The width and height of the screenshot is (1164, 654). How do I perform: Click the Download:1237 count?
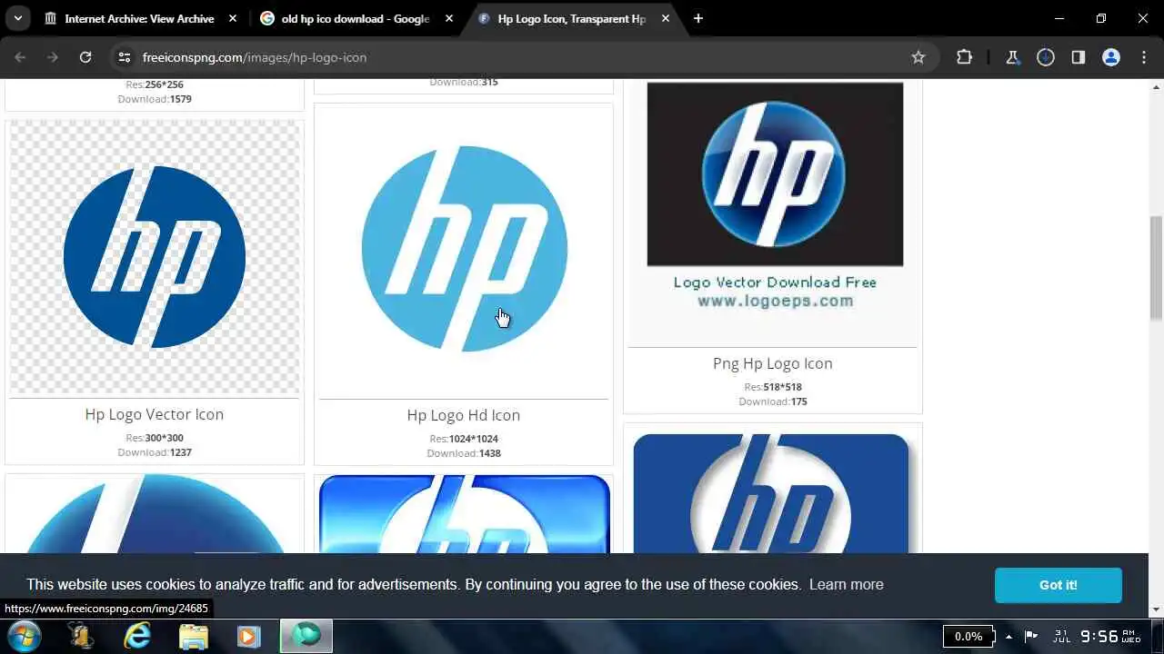pos(155,452)
